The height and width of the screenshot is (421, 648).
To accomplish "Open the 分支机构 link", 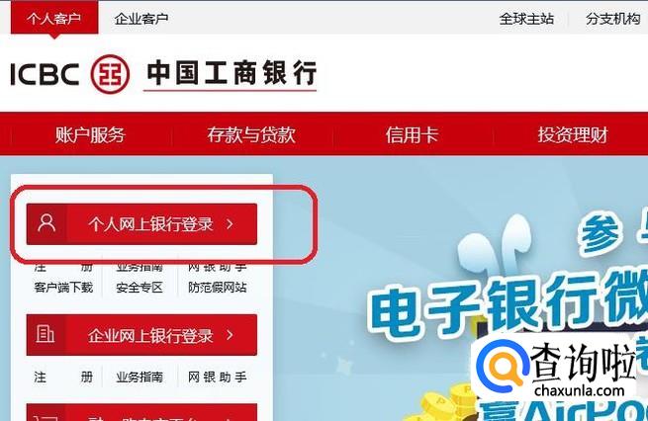I will (x=612, y=19).
